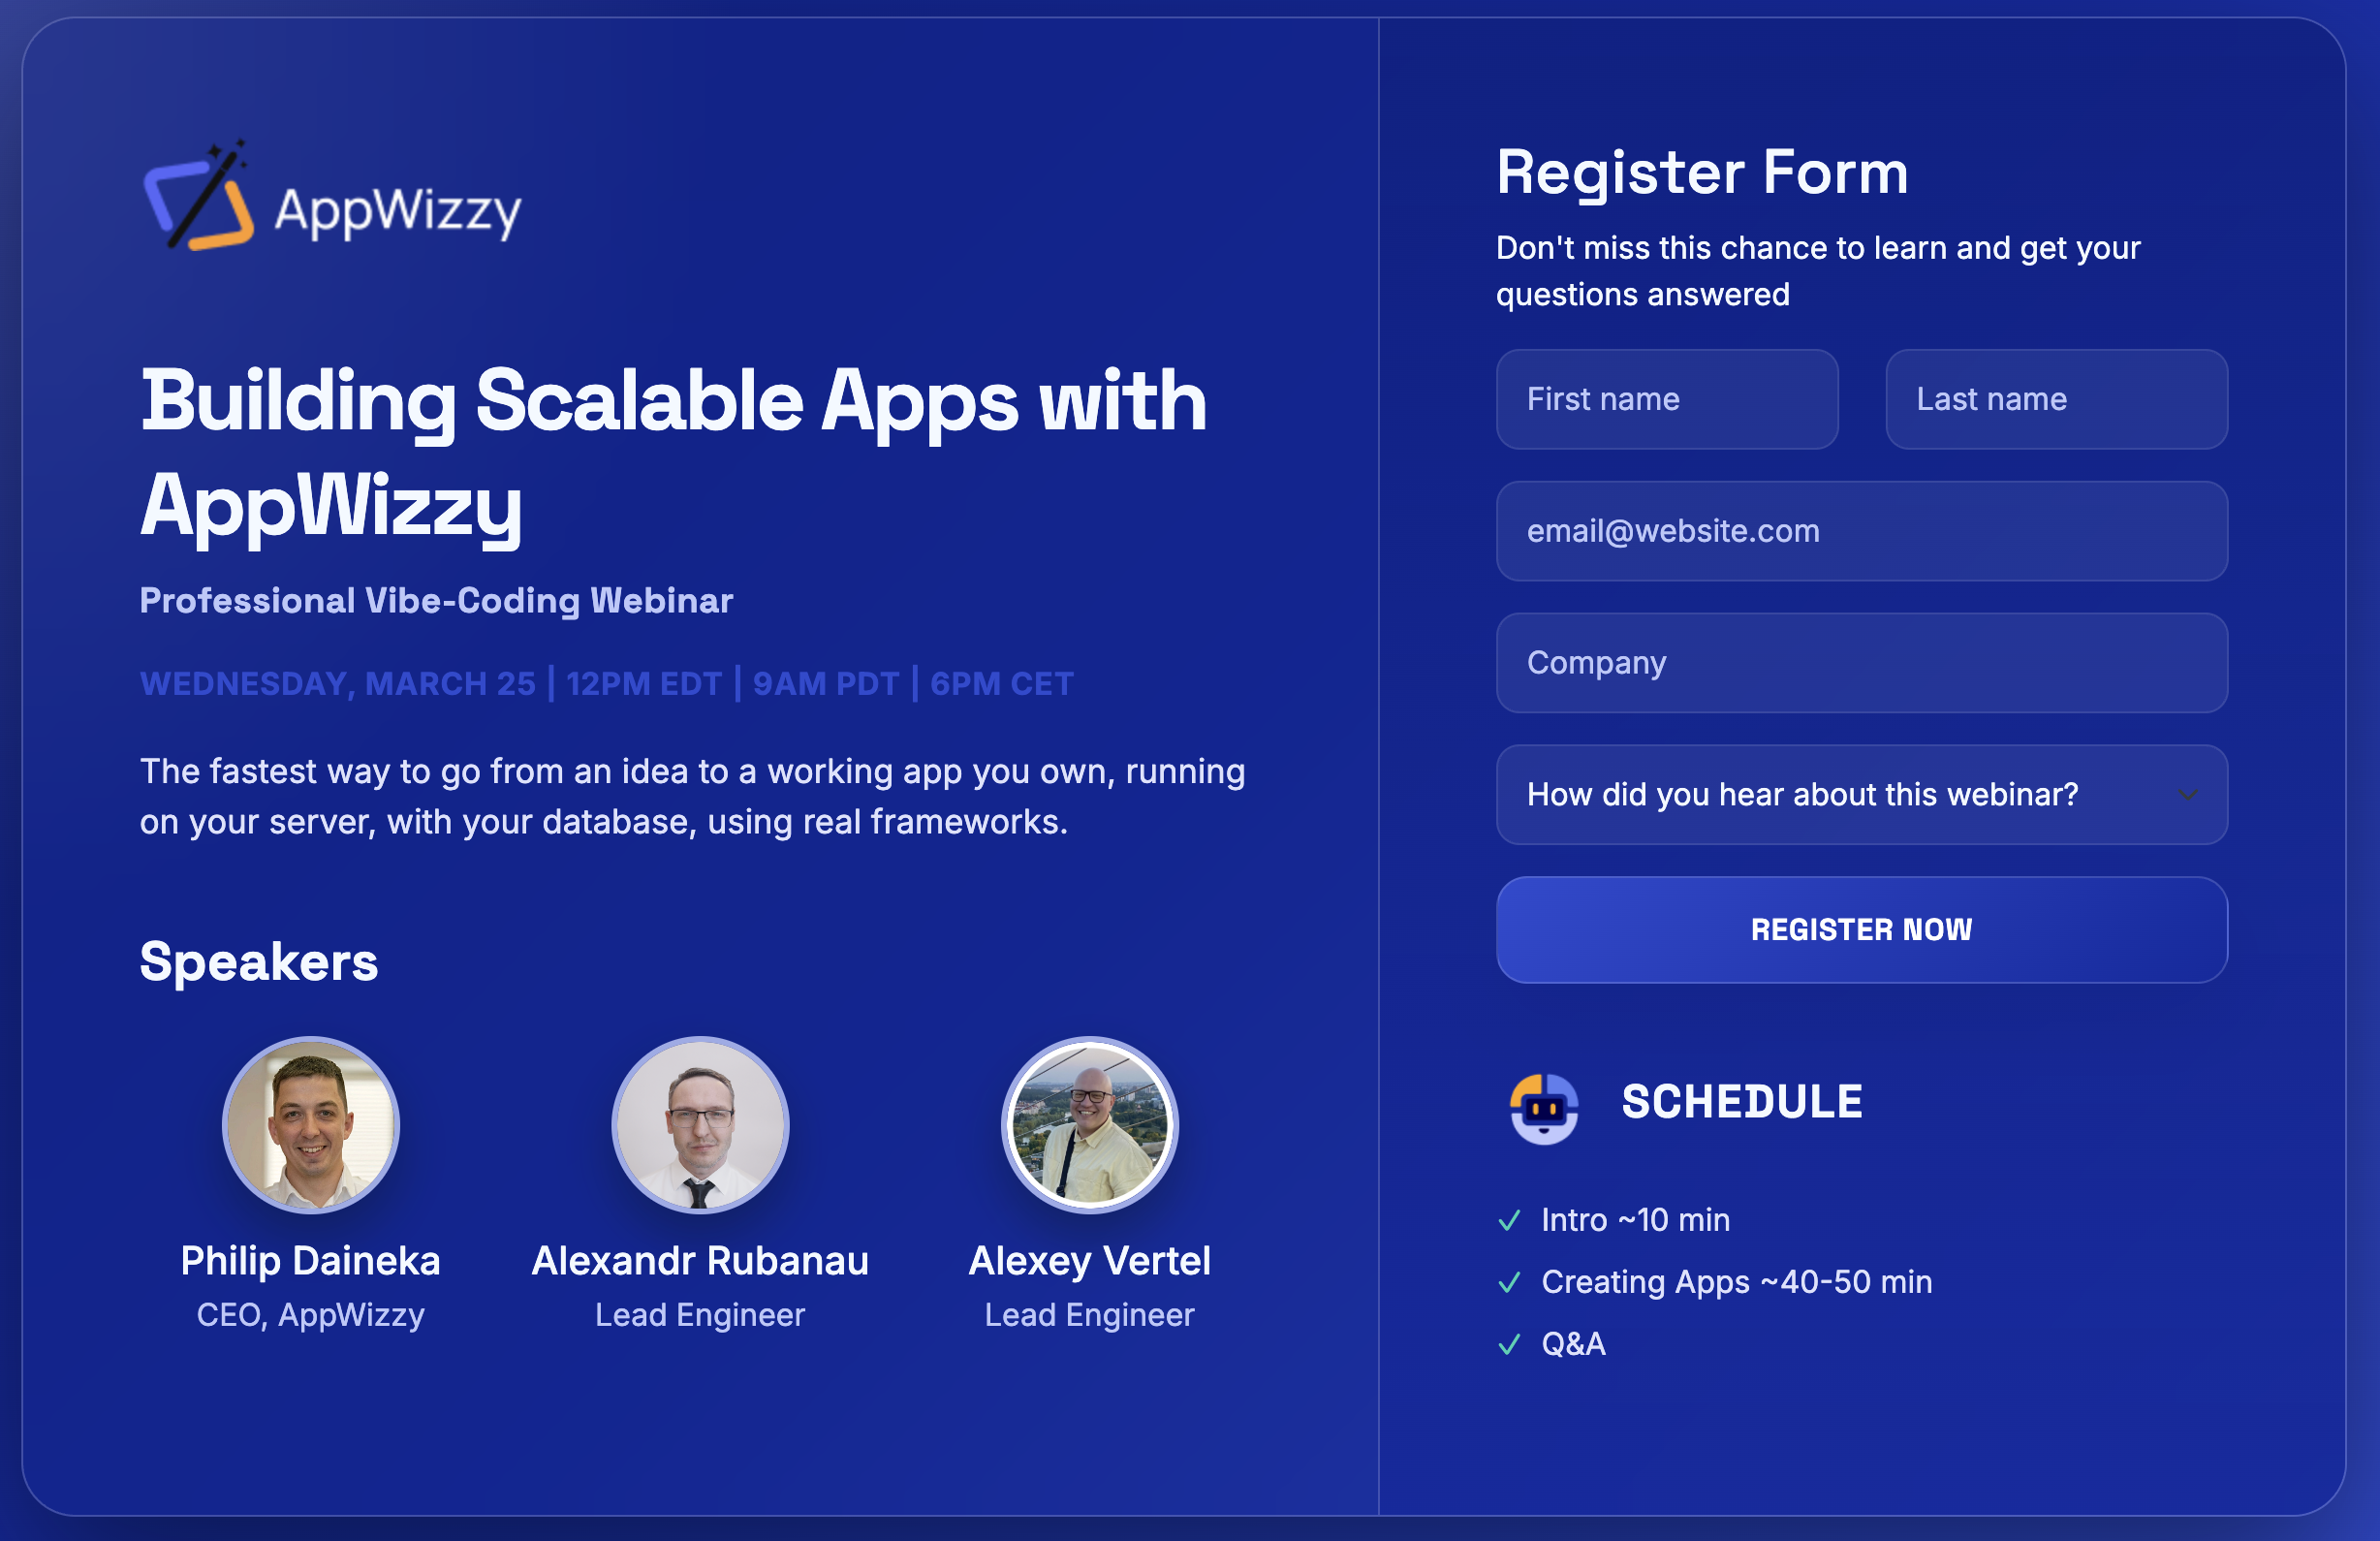This screenshot has height=1541, width=2380.
Task: Click the checkmark next to Q&A
Action: pyautogui.click(x=1509, y=1344)
